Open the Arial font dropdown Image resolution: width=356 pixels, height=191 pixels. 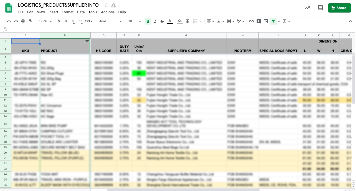click(110, 21)
